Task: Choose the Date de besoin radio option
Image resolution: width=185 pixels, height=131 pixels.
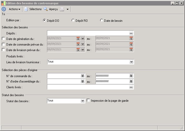Action: [x=102, y=20]
